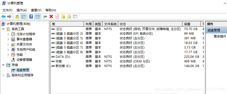Click the yellow page with magnifier icon
The height and width of the screenshot is (94, 227).
coord(69,17)
